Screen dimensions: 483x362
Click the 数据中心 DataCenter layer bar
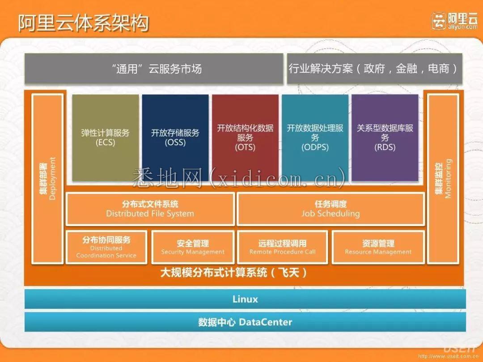tap(245, 322)
